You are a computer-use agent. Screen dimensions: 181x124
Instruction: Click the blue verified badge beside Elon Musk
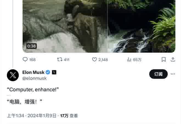48,72
